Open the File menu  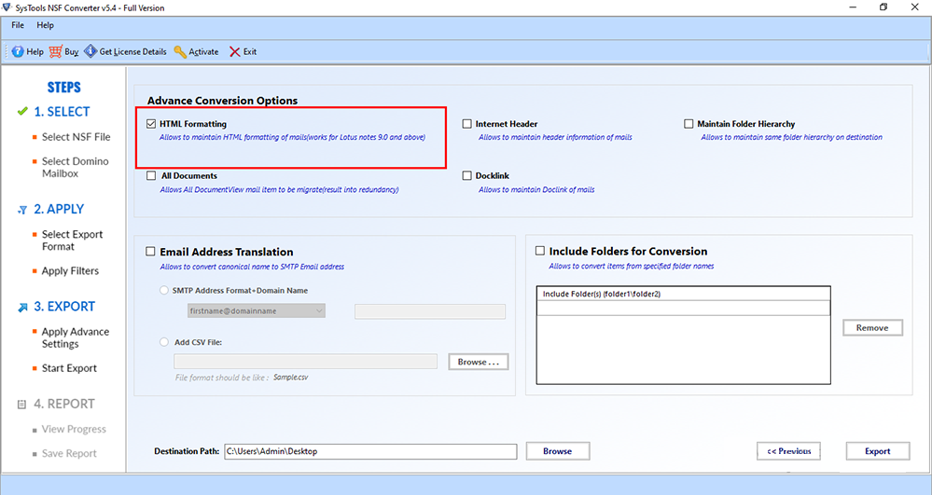[x=18, y=25]
